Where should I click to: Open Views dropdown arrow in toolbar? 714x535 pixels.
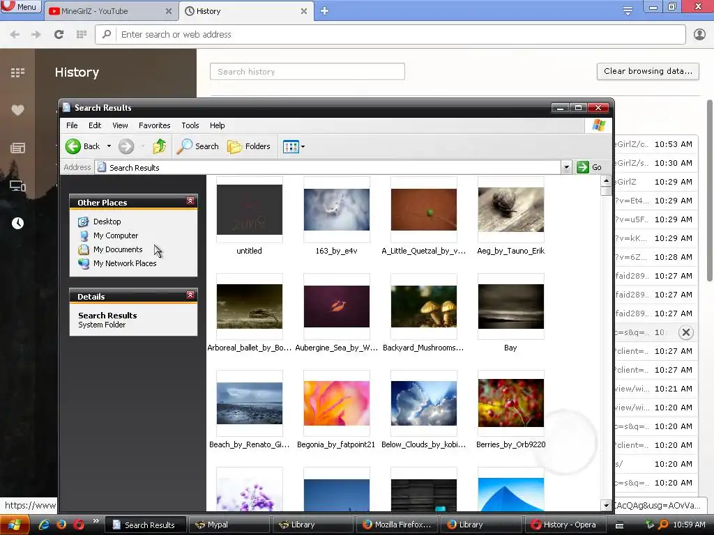[x=303, y=146]
